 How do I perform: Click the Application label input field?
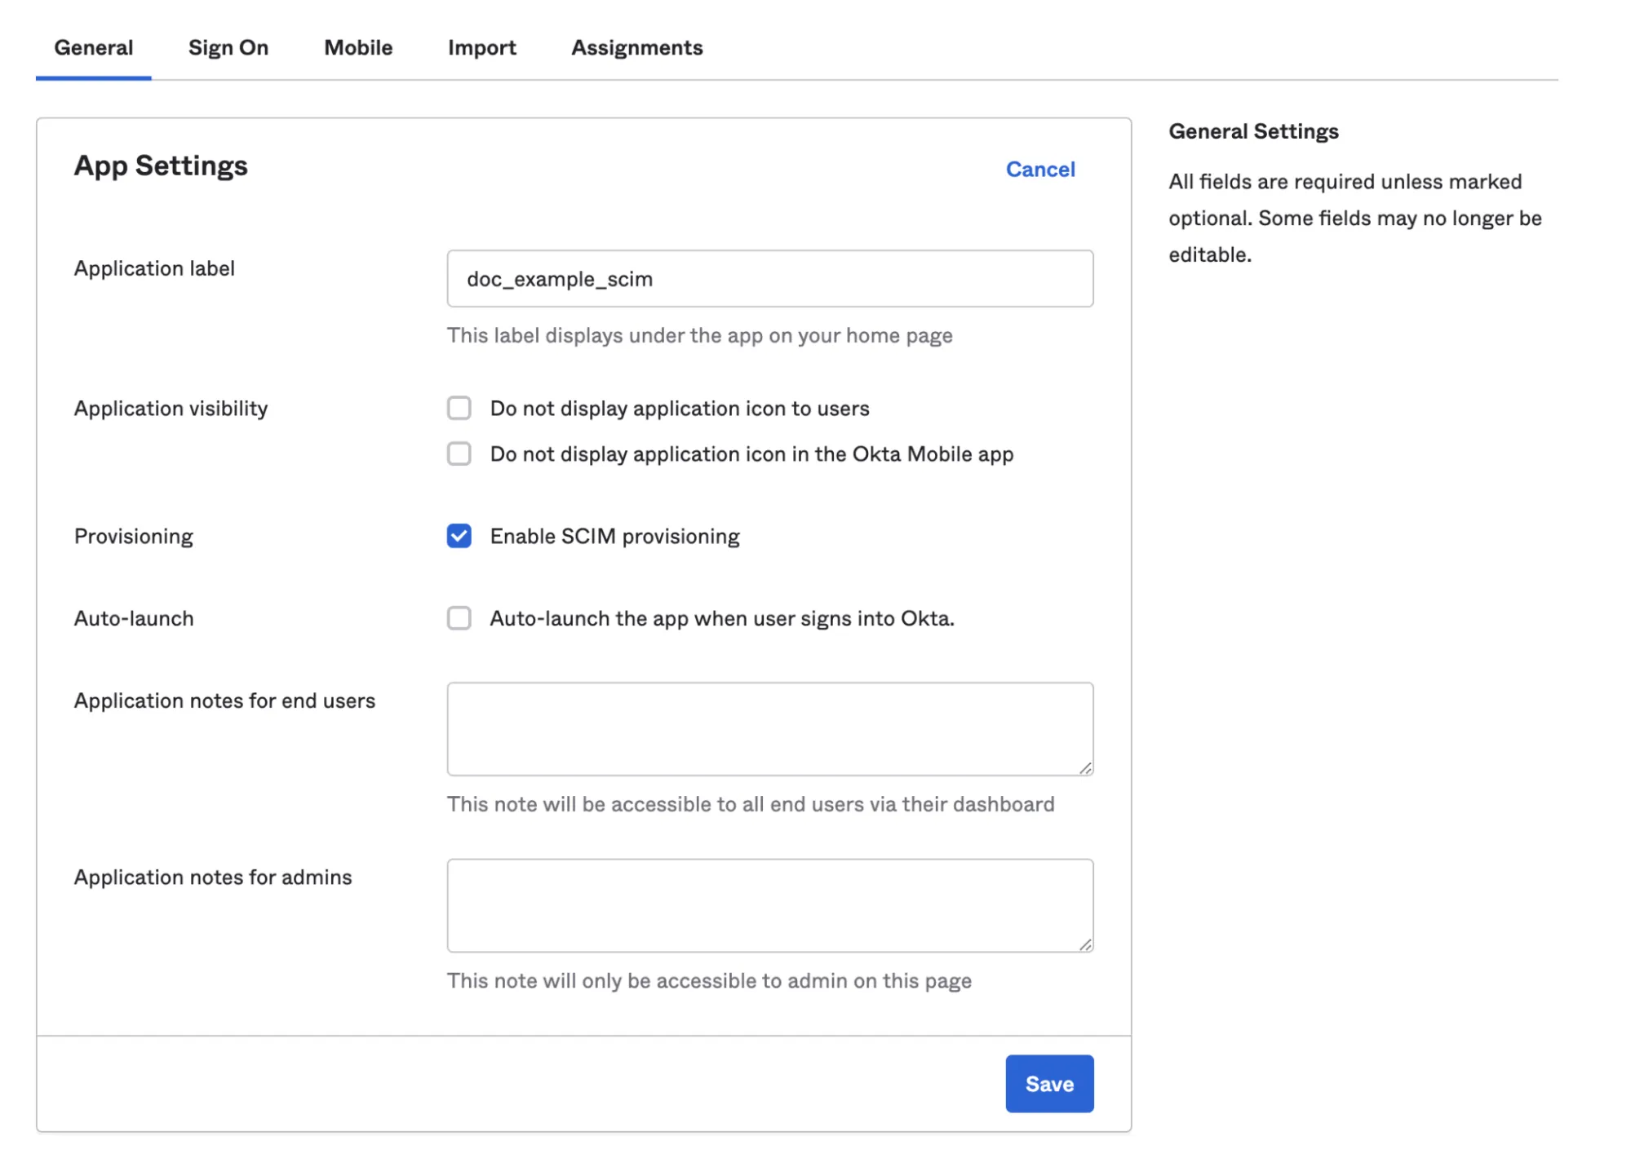click(x=769, y=278)
